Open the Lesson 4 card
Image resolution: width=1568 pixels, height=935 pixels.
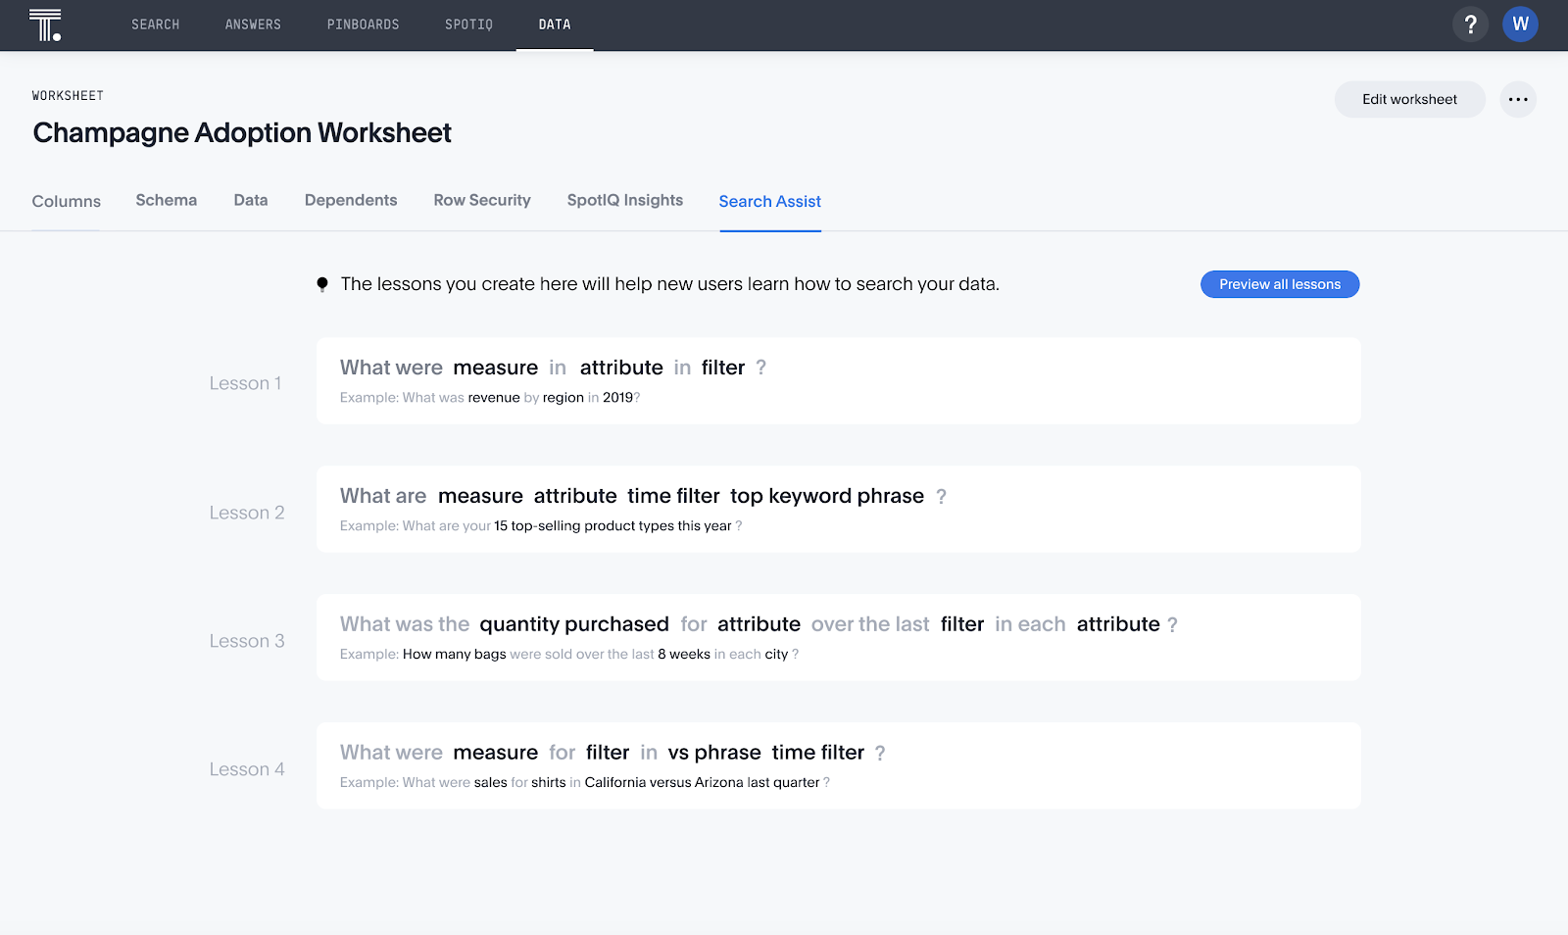[838, 765]
